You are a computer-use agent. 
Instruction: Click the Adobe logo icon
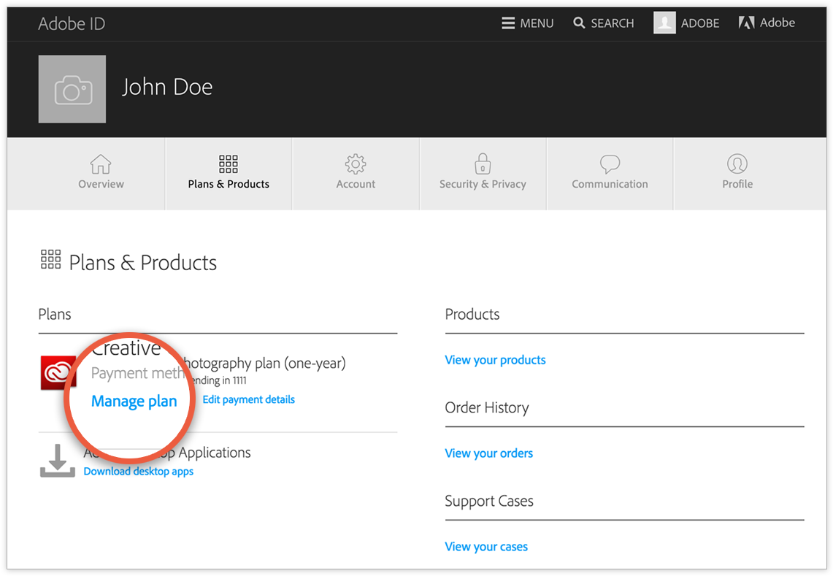pos(746,23)
